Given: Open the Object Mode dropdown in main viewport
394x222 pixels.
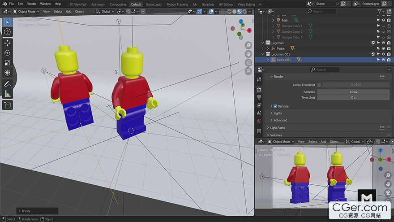Looking at the screenshot, I should pyautogui.click(x=26, y=11).
